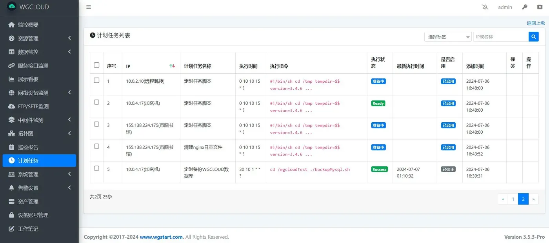Screen dimensions: 549x243
Task: Click the clock icon beside 计划任务
Action: coord(11,161)
